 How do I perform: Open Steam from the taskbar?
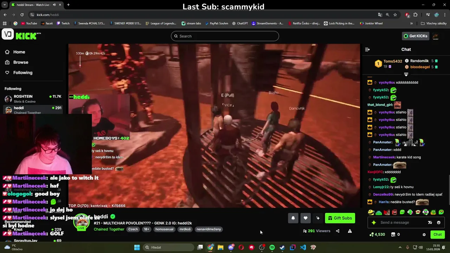(282, 247)
